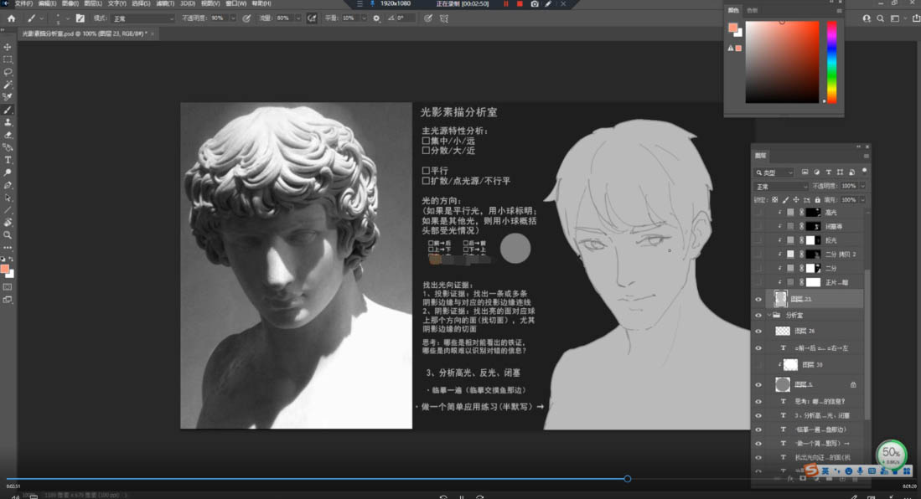Select the Zoom magnifier tool
Image resolution: width=921 pixels, height=499 pixels.
click(x=8, y=234)
